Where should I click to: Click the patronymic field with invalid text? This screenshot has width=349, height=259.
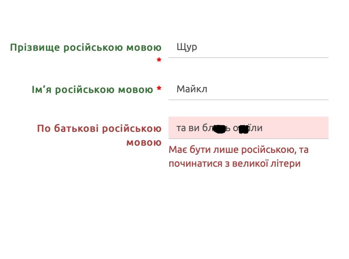coord(247,128)
